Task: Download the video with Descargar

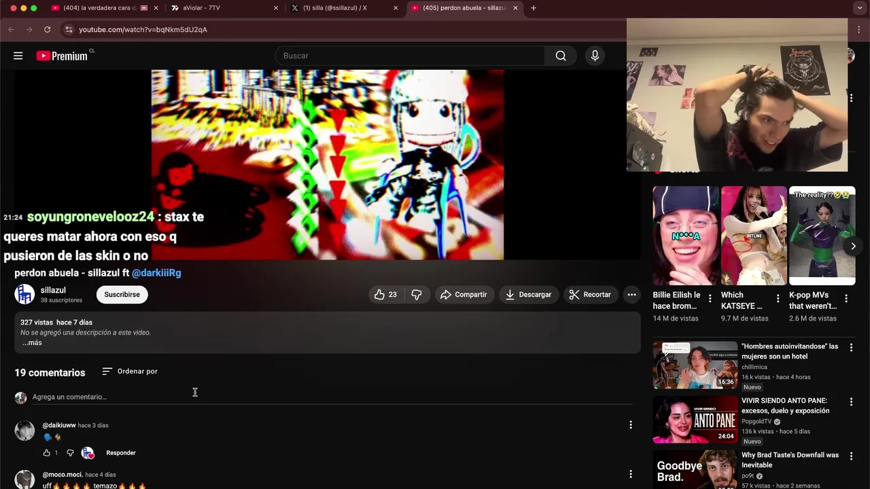Action: coord(528,295)
